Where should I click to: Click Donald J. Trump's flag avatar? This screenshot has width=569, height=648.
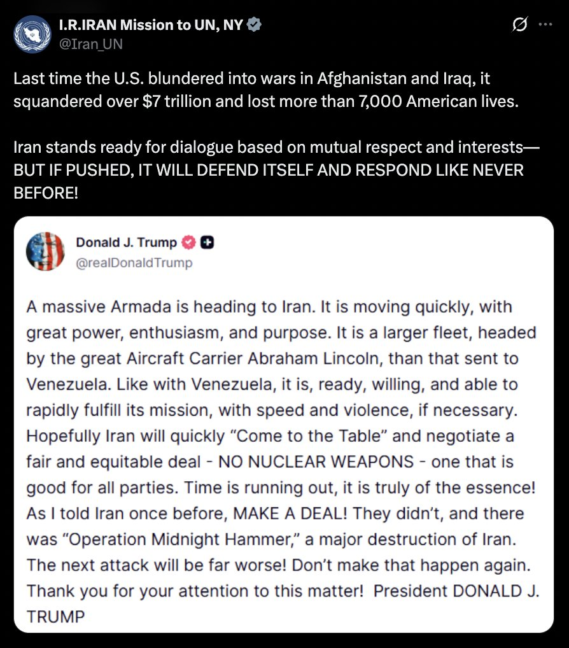point(45,251)
